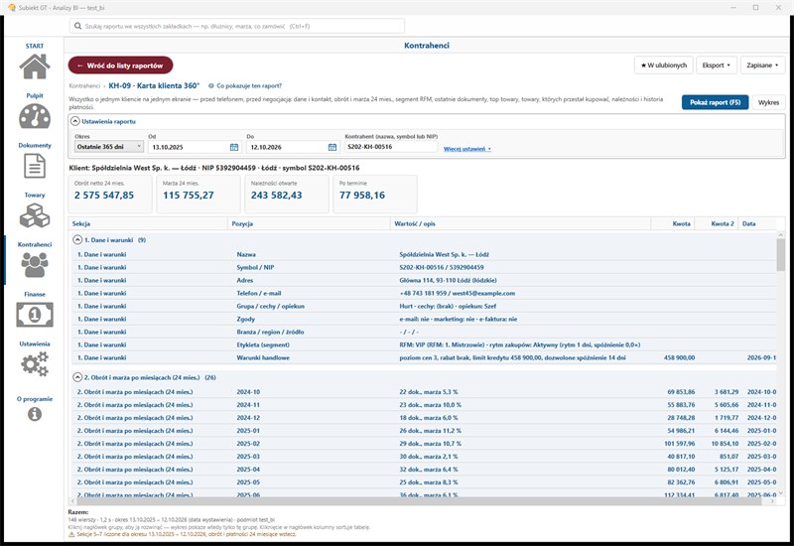Open the calendar picker for the Do date
Image resolution: width=794 pixels, height=546 pixels.
(x=332, y=147)
